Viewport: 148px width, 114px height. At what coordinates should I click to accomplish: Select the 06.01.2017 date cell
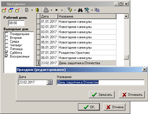click(49, 48)
